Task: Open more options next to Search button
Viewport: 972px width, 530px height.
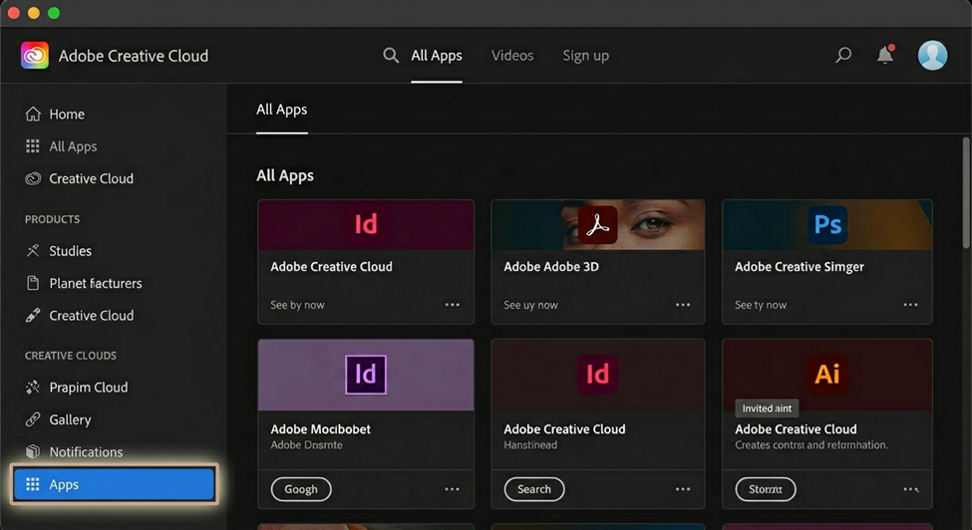Action: tap(683, 489)
